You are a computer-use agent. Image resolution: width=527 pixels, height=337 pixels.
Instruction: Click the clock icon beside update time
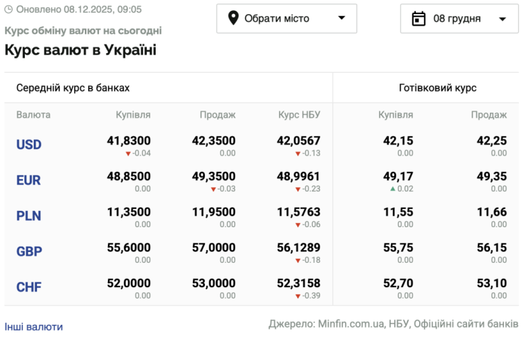[9, 9]
